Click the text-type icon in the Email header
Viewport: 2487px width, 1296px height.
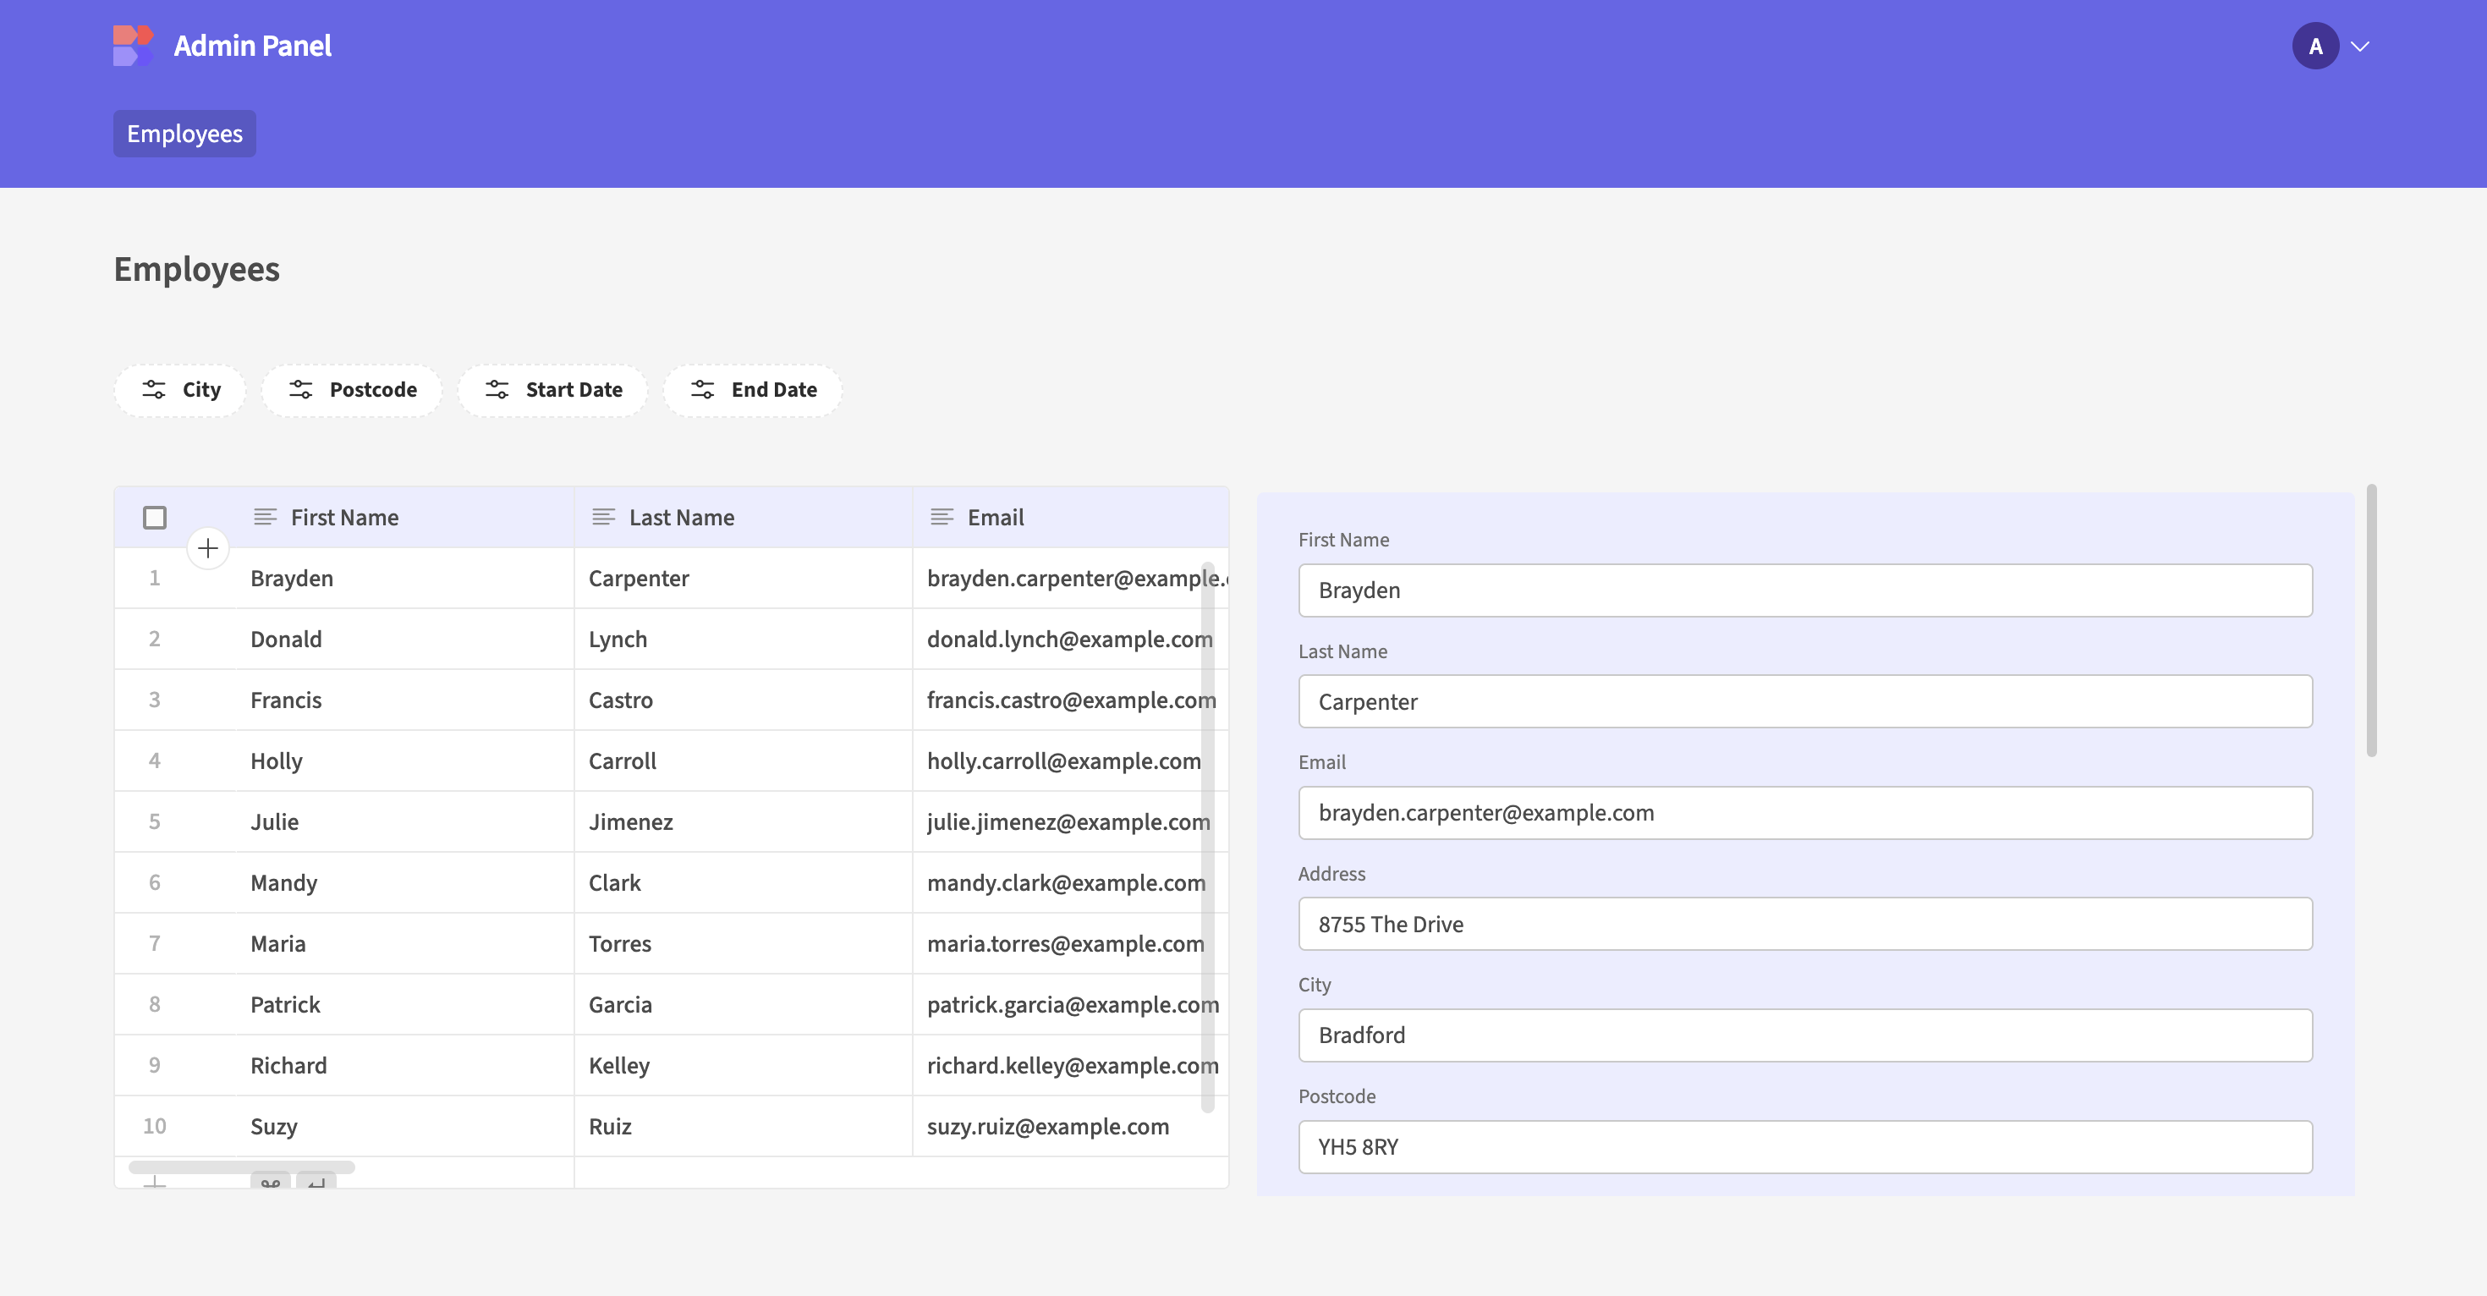point(942,517)
